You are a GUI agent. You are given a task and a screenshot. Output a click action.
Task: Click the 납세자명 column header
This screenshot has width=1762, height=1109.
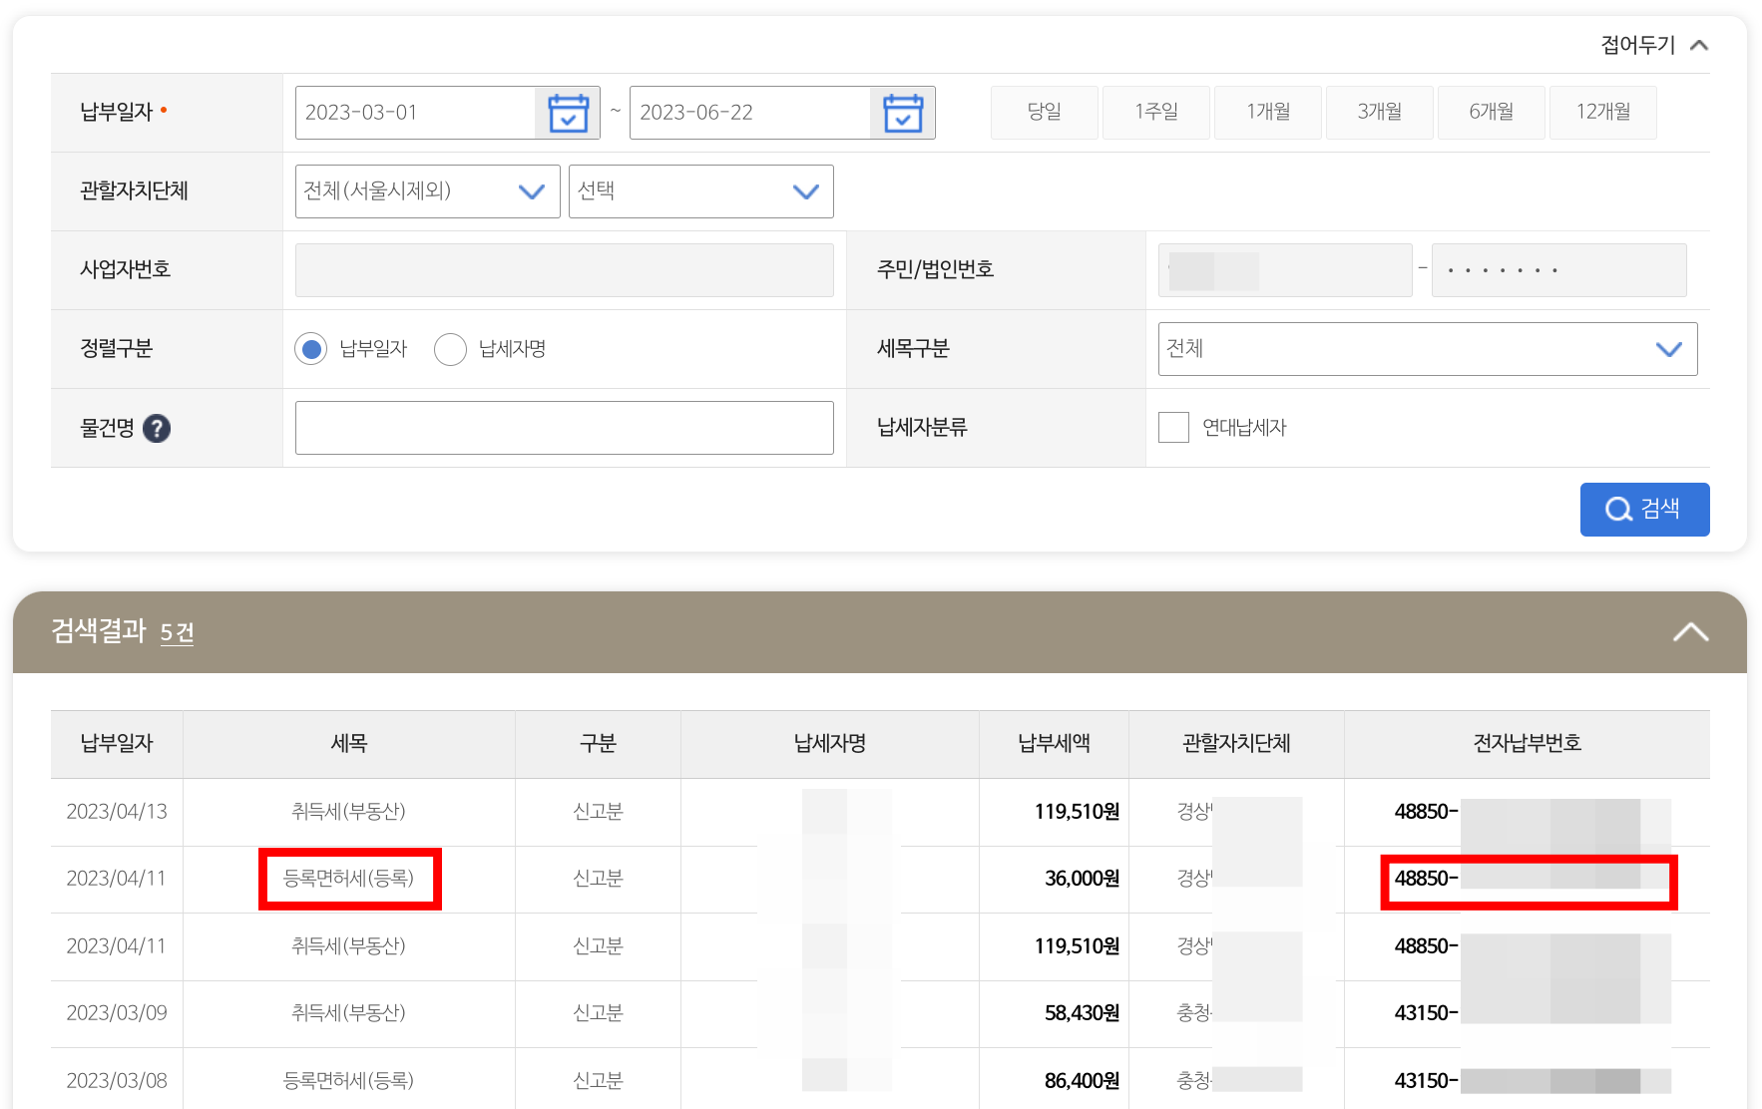[x=830, y=744]
